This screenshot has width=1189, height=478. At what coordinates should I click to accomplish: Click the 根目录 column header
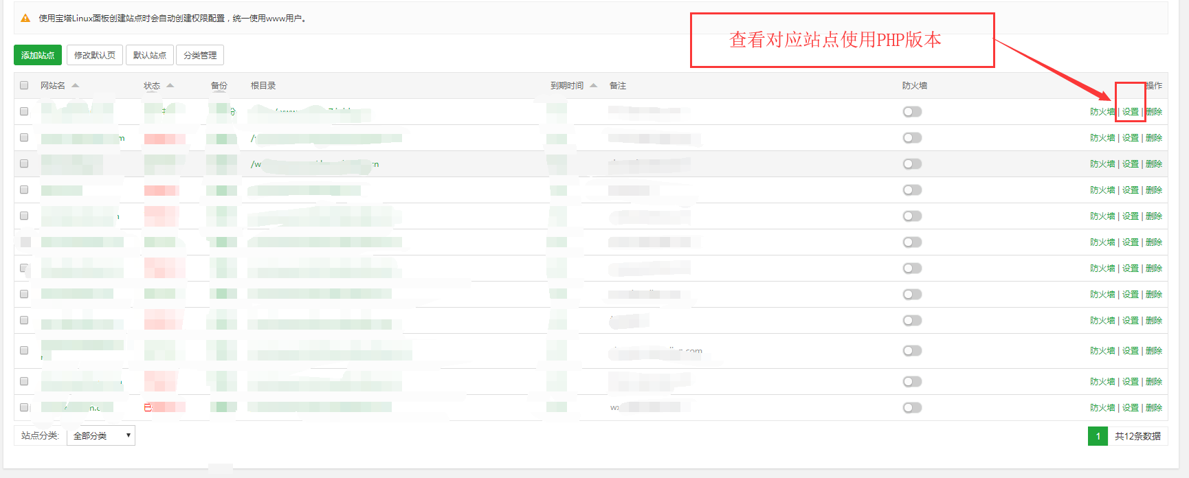pyautogui.click(x=263, y=86)
